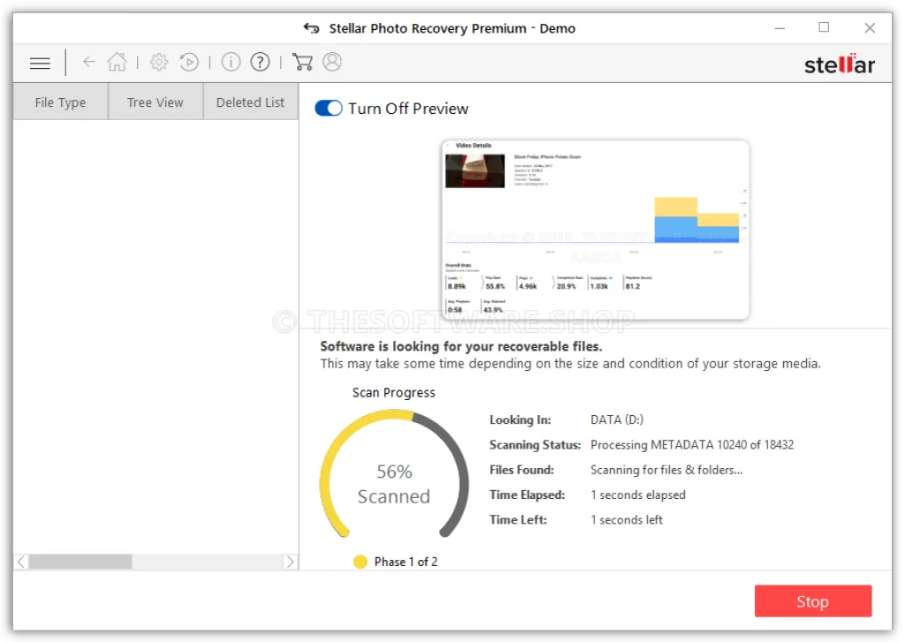Click the Stellar logo
This screenshot has width=905, height=642.
pos(840,64)
